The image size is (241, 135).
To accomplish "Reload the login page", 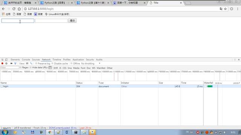I will tap(14, 9).
